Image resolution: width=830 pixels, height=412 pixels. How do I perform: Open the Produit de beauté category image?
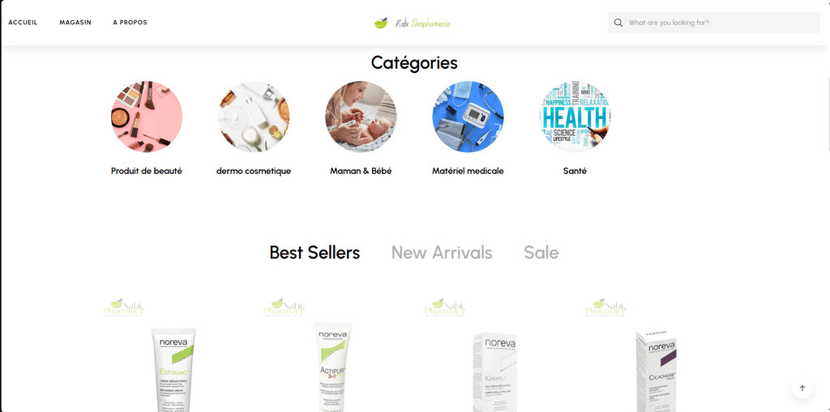147,117
